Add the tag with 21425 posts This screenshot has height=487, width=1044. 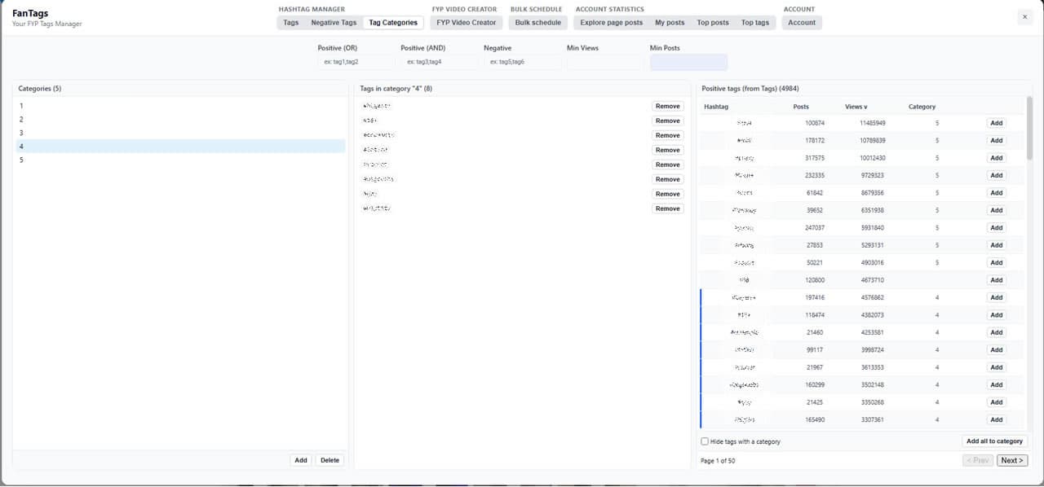(x=996, y=402)
